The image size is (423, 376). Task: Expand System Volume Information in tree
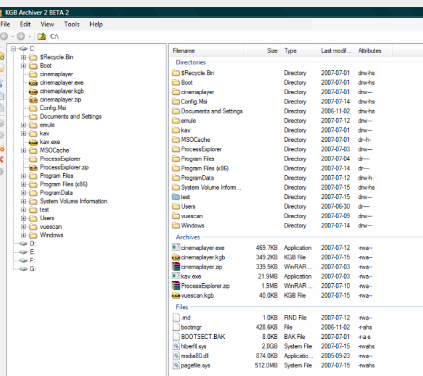point(23,202)
